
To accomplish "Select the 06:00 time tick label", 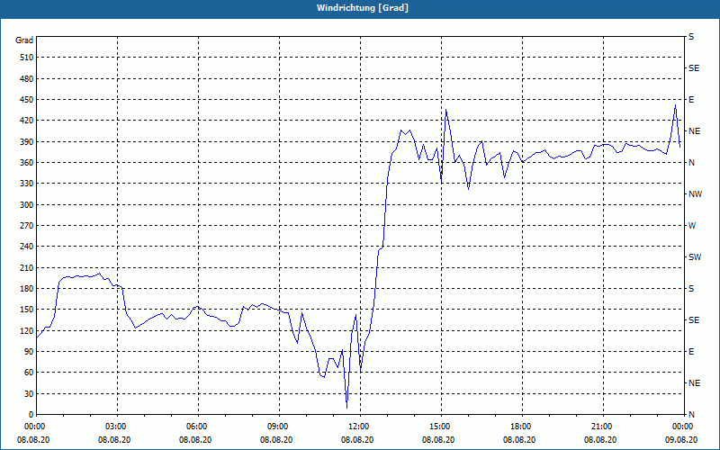I will coord(198,427).
